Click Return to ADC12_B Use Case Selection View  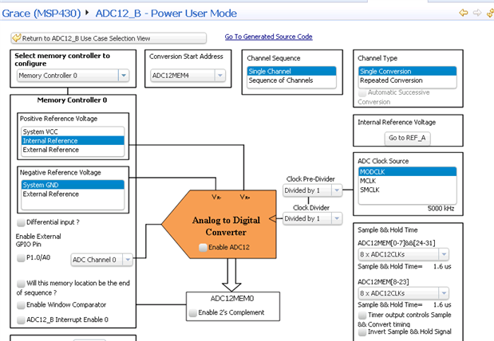109,38
